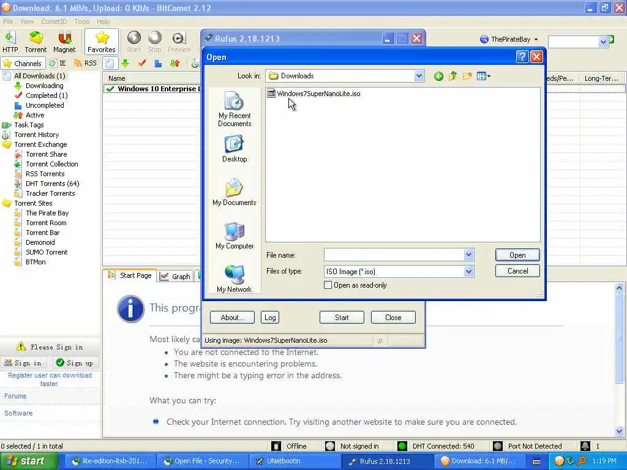Click the green DHT Connected status indicator
The image size is (627, 470).
tap(402, 446)
